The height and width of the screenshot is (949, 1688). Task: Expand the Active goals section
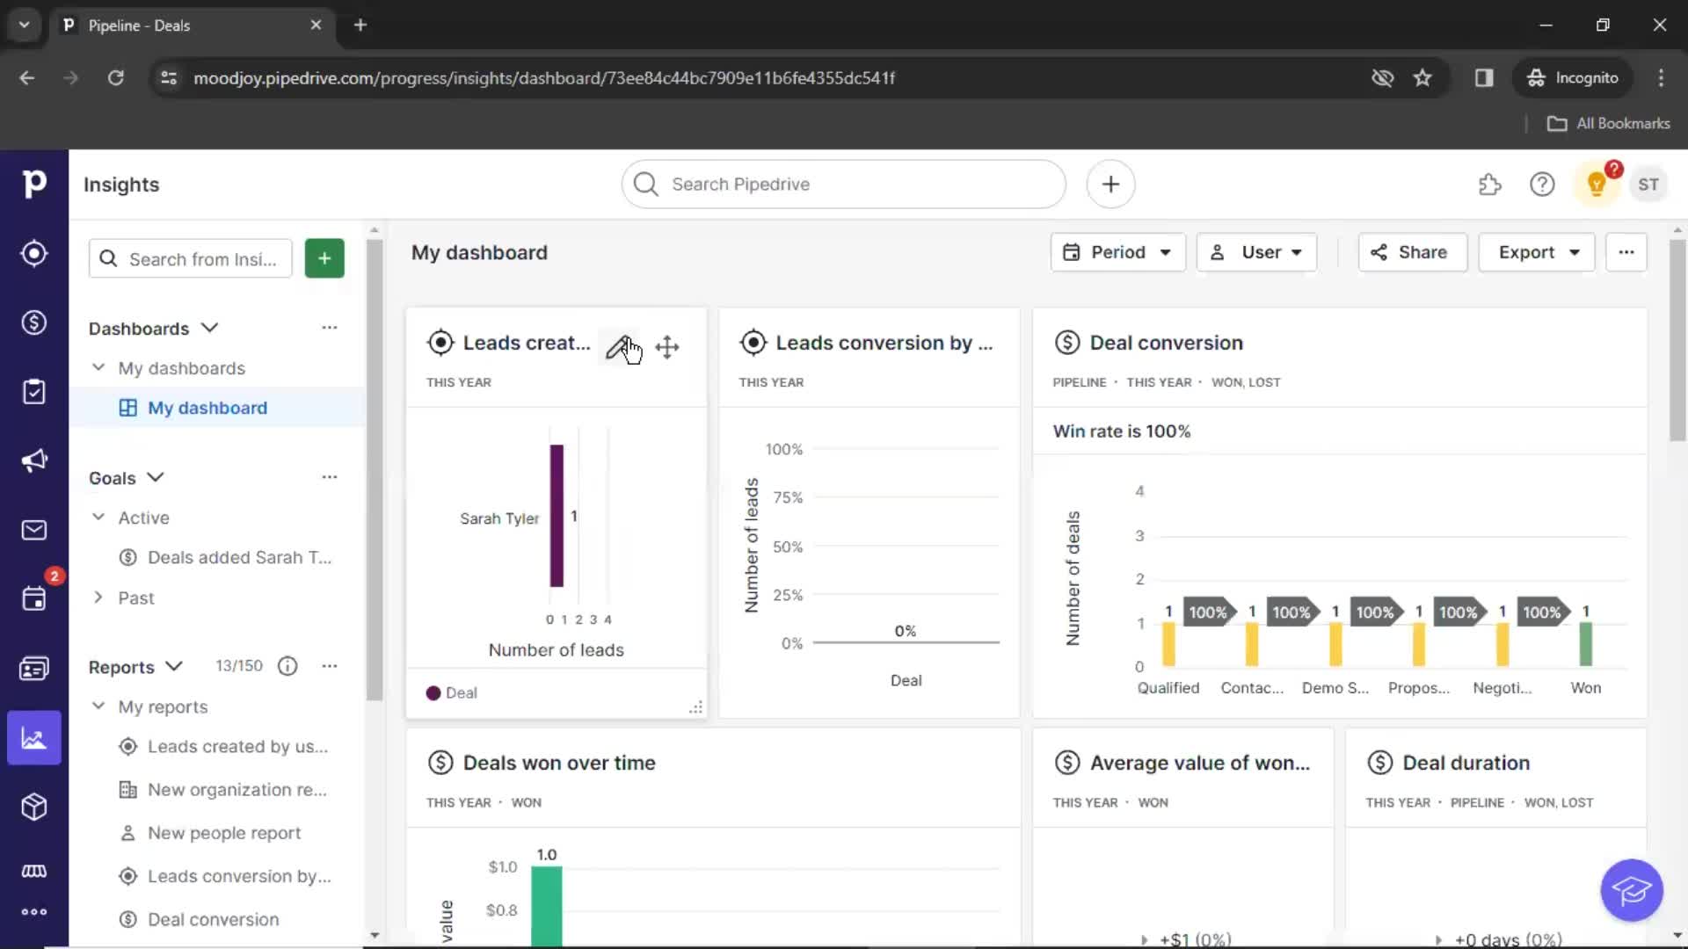(x=98, y=518)
